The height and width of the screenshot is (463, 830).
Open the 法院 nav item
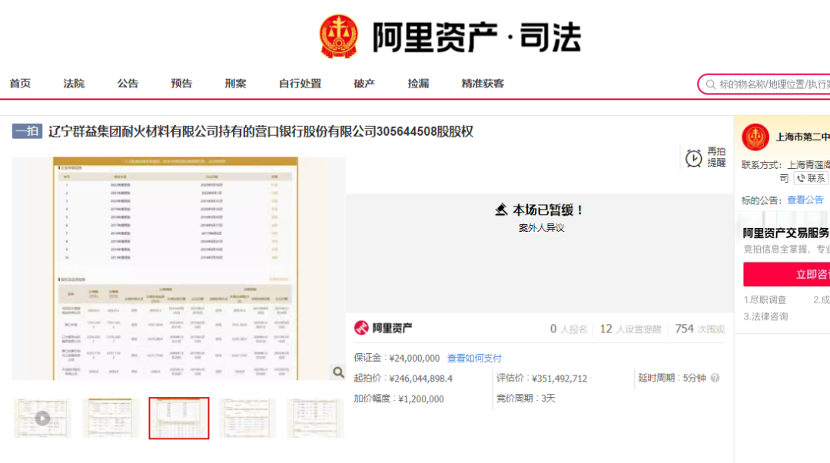coord(74,84)
